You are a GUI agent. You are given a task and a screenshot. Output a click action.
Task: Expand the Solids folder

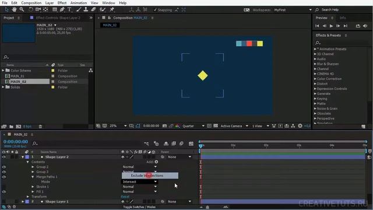pos(3,87)
